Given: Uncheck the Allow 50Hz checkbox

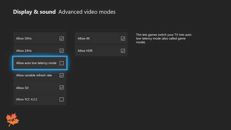Looking at the screenshot, I should pyautogui.click(x=62, y=39).
